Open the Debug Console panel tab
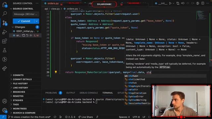 pos(89,93)
